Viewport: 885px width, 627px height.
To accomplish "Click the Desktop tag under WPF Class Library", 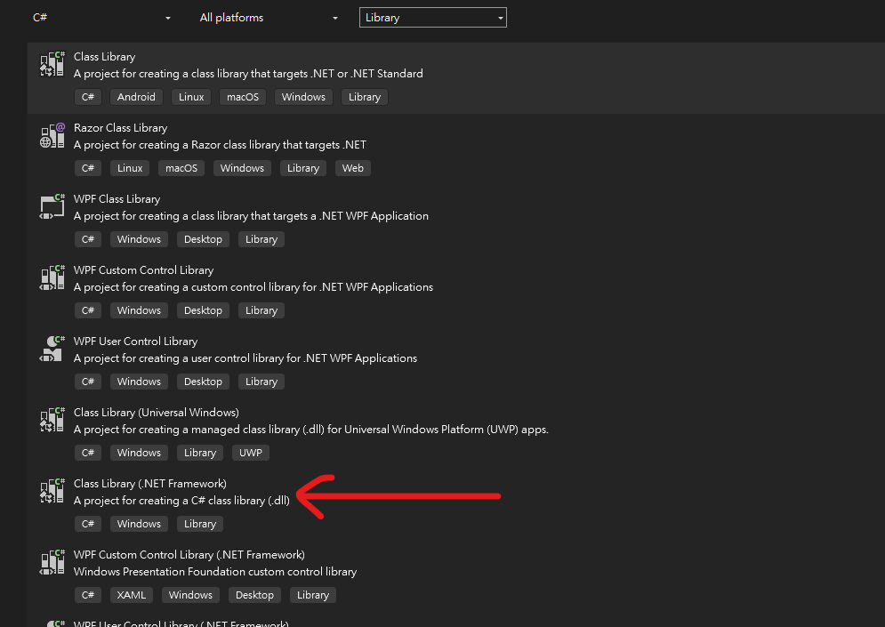I will point(203,239).
